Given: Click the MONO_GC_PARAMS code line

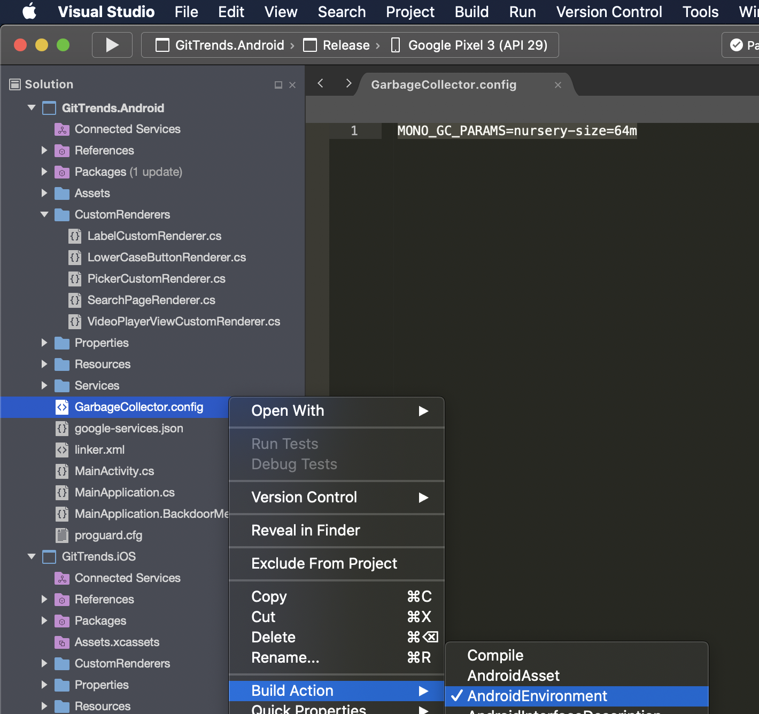Looking at the screenshot, I should (517, 131).
